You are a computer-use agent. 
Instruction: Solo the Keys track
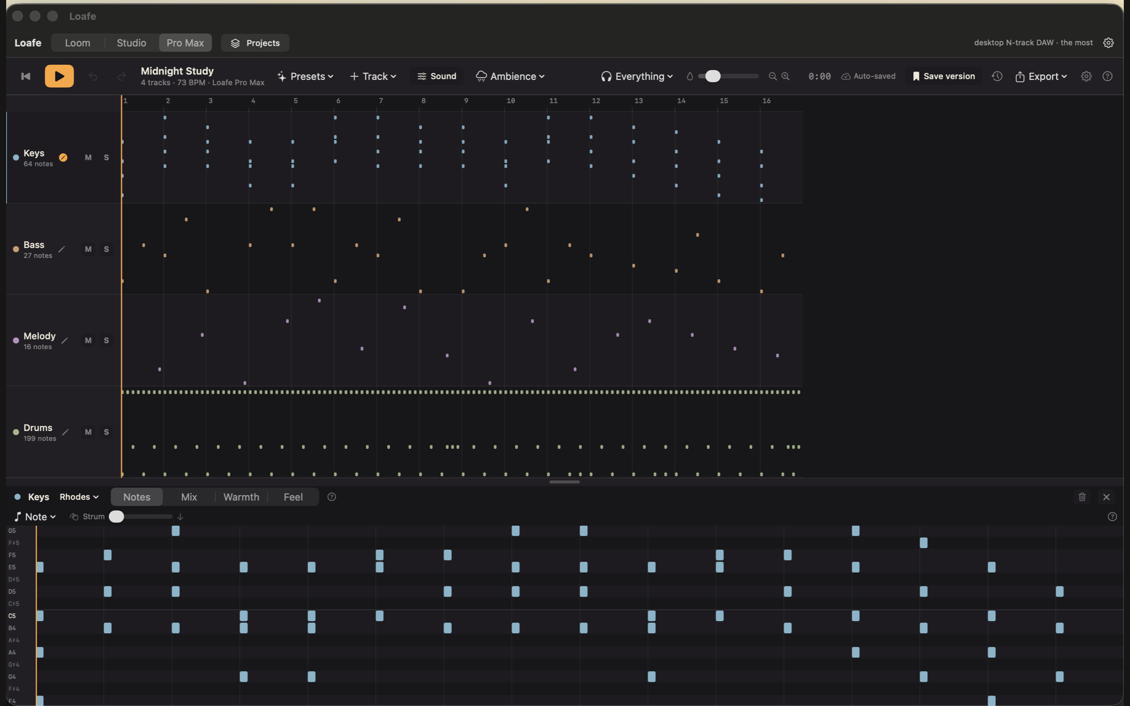106,158
